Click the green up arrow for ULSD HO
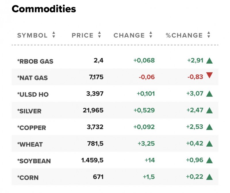The height and width of the screenshot is (193, 230). (209, 94)
